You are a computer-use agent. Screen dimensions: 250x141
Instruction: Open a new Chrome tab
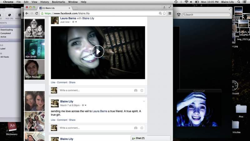[x=75, y=8]
